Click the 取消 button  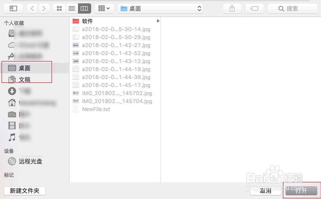266,191
